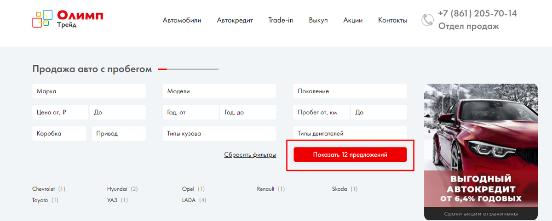The height and width of the screenshot is (221, 552).
Task: Expand the Типы кузова dropdown
Action: tap(219, 133)
